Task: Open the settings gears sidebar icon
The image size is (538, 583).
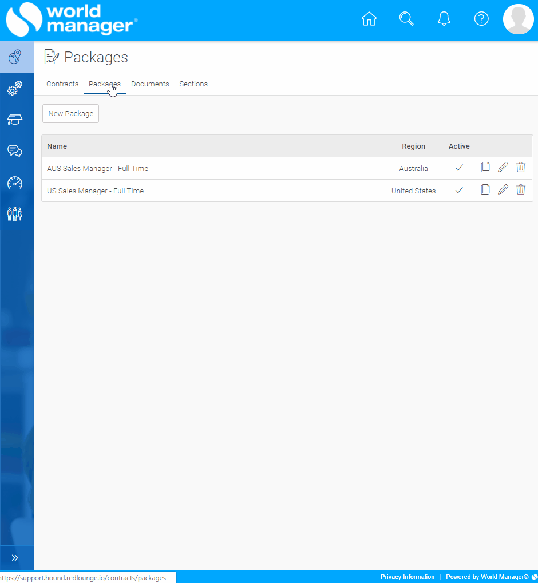Action: (x=15, y=88)
